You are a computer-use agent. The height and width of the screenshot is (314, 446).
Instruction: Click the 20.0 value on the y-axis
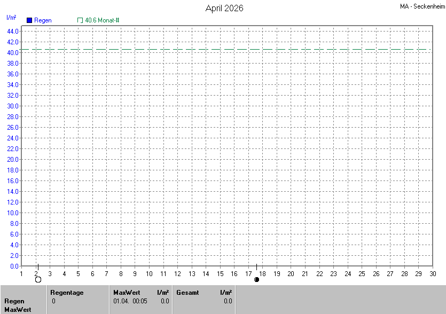(x=13, y=159)
